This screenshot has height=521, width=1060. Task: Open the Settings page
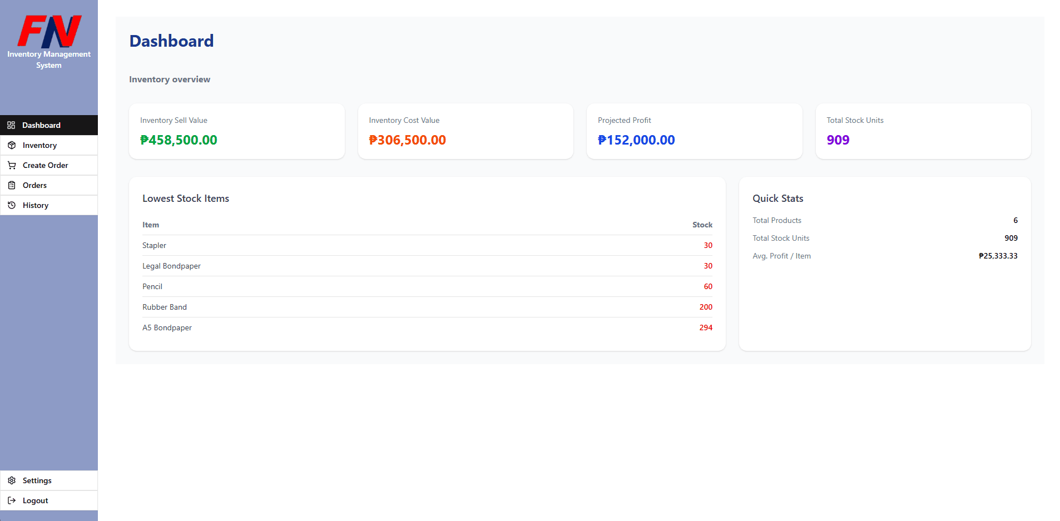37,480
